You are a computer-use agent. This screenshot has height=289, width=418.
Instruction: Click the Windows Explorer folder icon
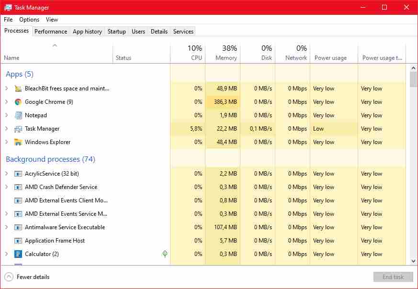click(x=18, y=142)
